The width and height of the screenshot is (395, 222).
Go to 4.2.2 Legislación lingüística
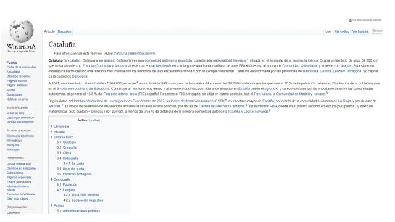tap(88, 200)
